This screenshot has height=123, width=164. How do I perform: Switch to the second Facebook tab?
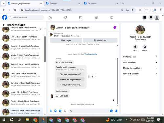[63, 3]
